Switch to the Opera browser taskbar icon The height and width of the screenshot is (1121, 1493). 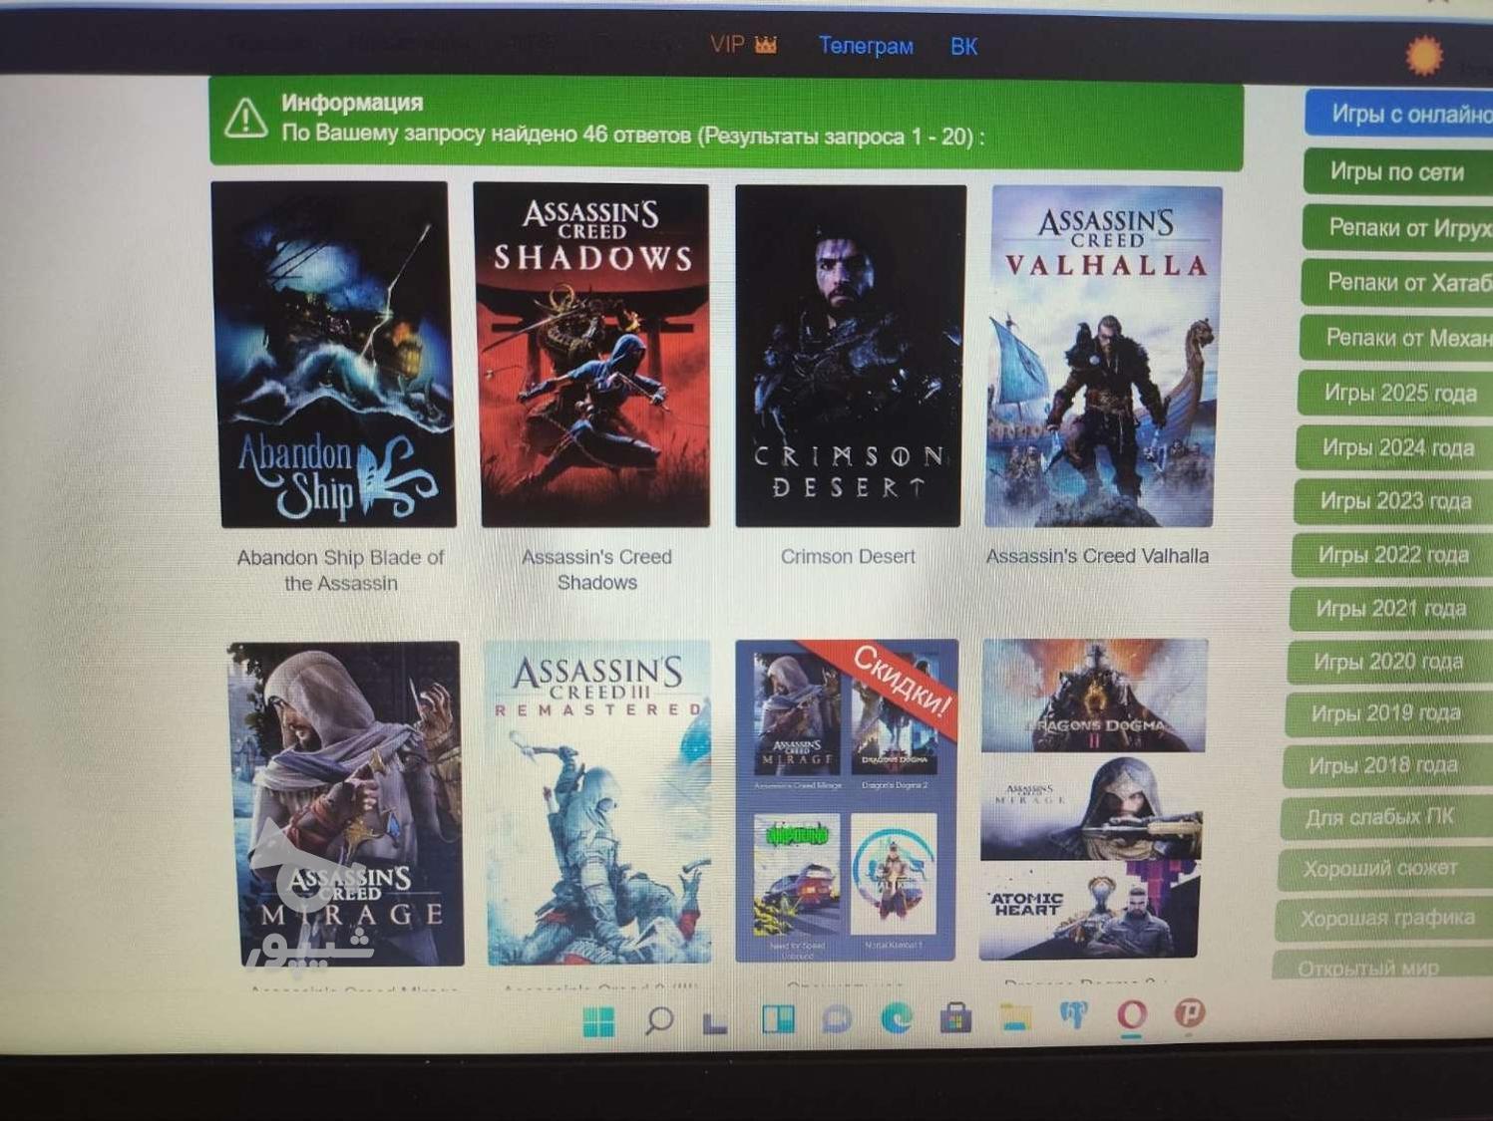[x=1131, y=1015]
